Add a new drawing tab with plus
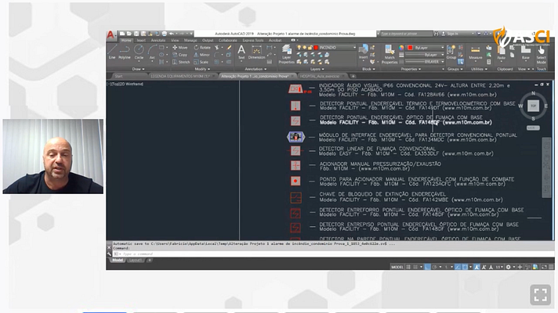Viewport: 558px width, 313px height. point(353,76)
